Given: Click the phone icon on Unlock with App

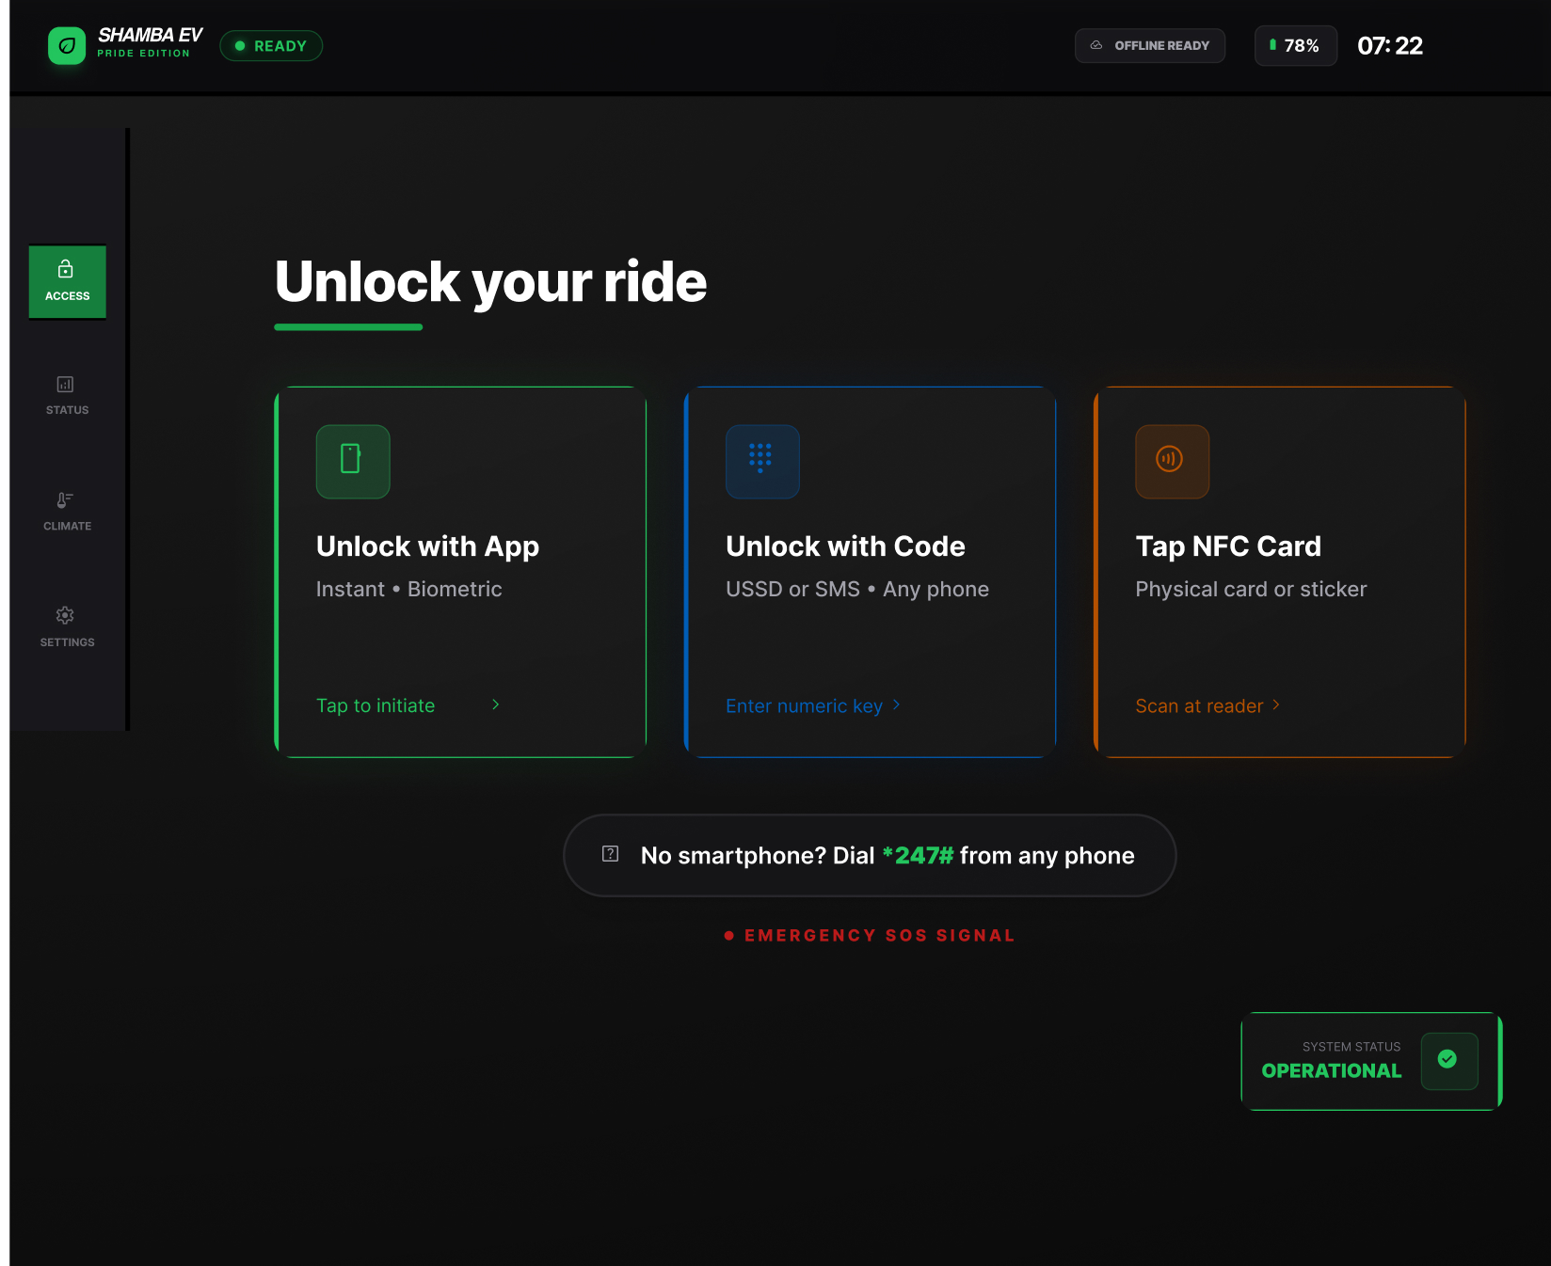Looking at the screenshot, I should click(352, 461).
